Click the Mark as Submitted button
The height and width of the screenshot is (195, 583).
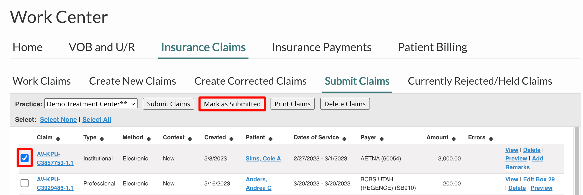[x=232, y=104]
